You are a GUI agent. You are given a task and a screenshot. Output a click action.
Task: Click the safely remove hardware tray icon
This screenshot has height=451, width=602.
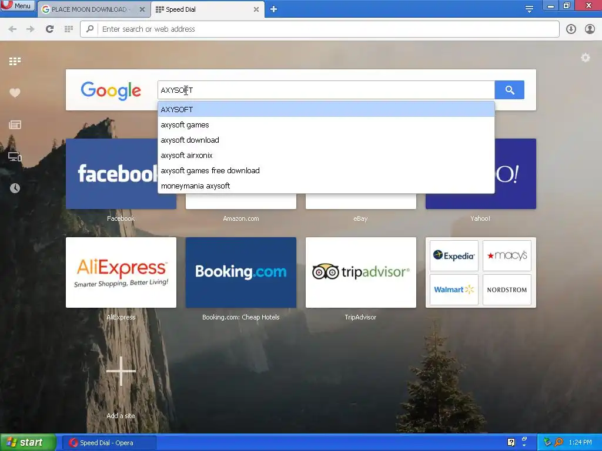click(547, 443)
